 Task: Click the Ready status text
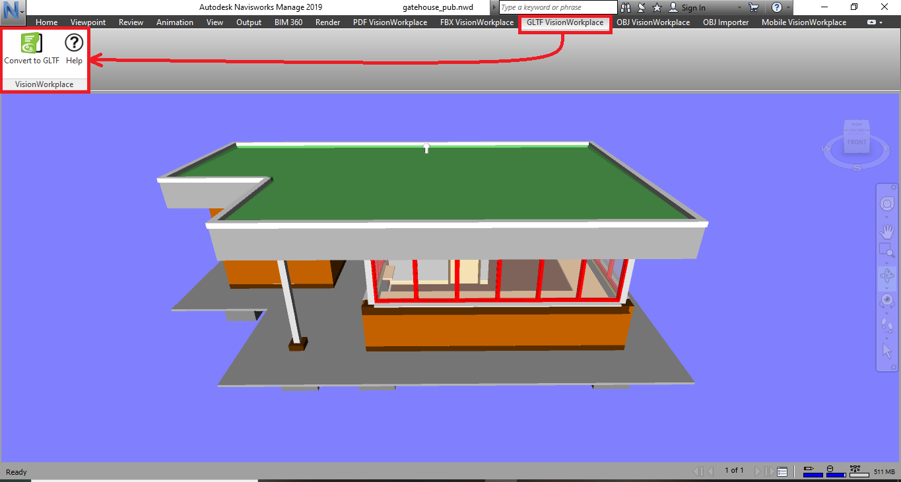[x=17, y=472]
